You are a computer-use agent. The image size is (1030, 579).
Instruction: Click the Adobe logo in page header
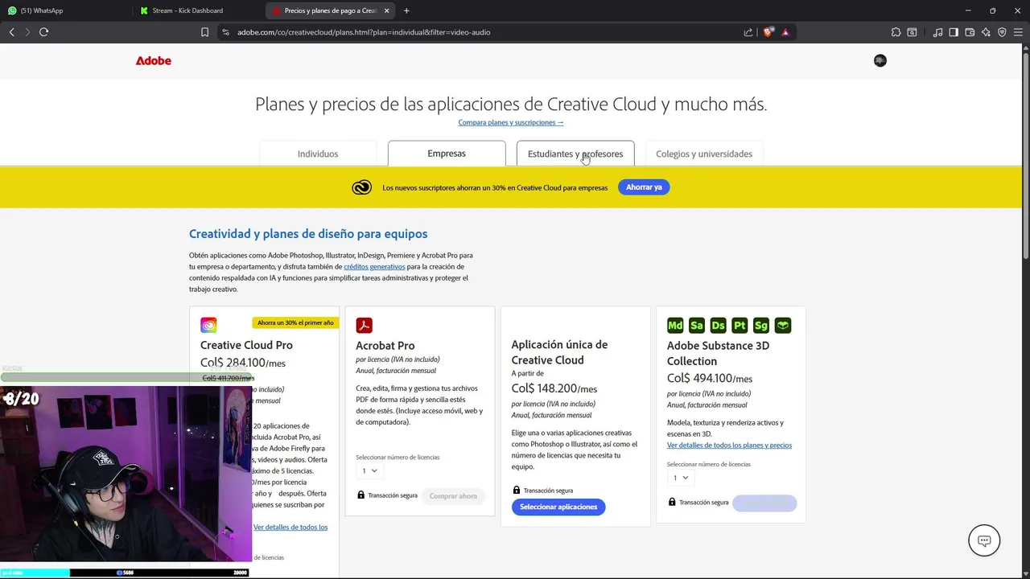tap(153, 60)
